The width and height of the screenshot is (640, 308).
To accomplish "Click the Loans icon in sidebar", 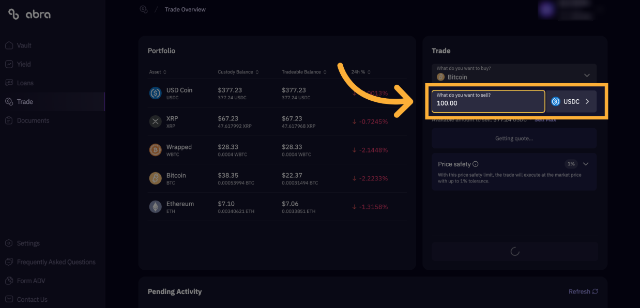I will click(x=9, y=83).
